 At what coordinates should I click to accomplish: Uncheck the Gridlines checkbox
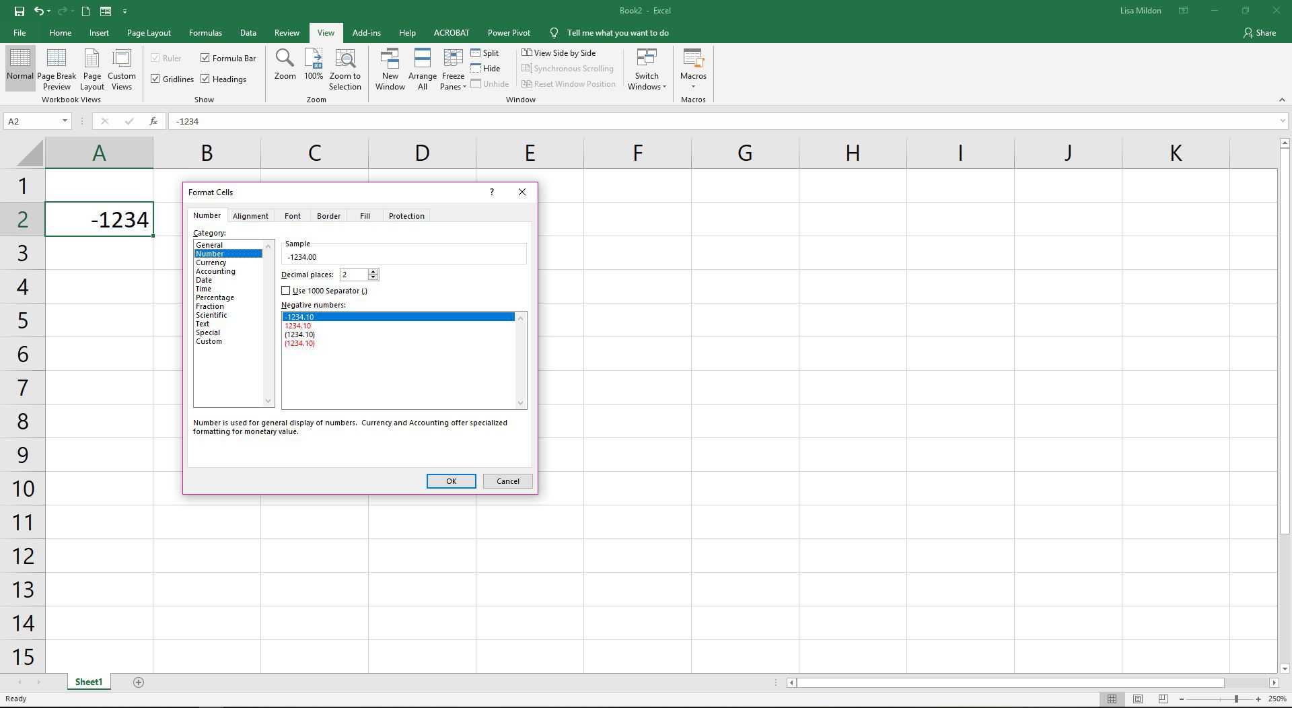point(155,79)
